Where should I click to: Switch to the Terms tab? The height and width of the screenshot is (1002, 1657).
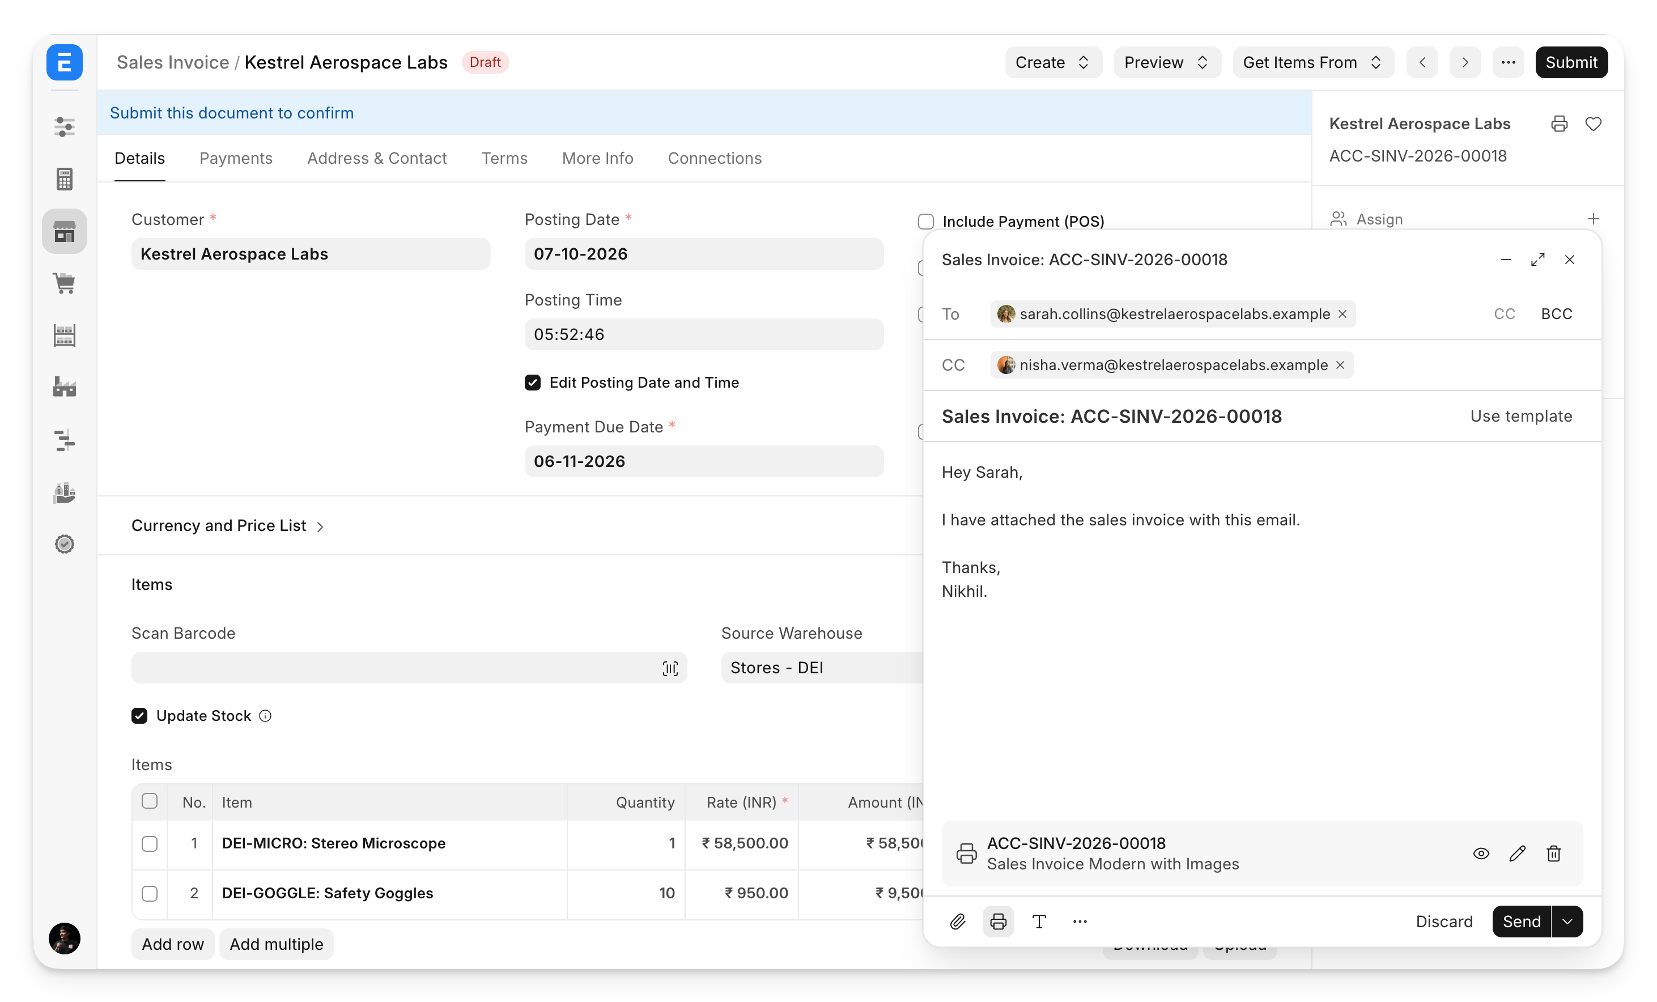[504, 158]
